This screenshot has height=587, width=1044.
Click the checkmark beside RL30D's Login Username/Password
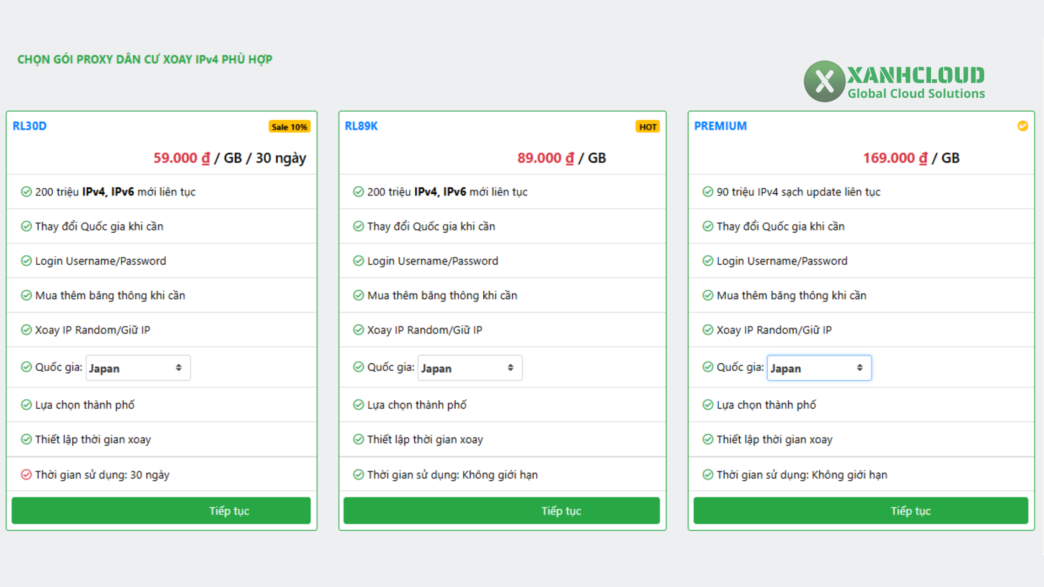pyautogui.click(x=27, y=261)
